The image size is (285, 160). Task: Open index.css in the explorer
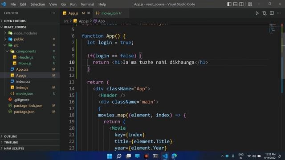click(x=23, y=81)
